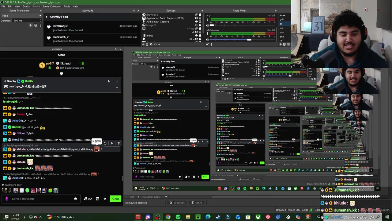Open chat settings gear icon
Image resolution: width=392 pixels, height=221 pixels.
pos(105,199)
